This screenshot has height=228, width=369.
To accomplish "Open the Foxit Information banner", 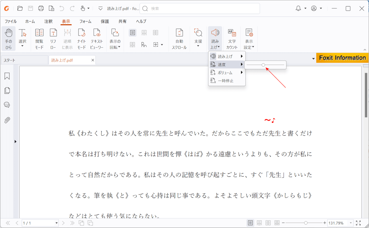I will 342,58.
